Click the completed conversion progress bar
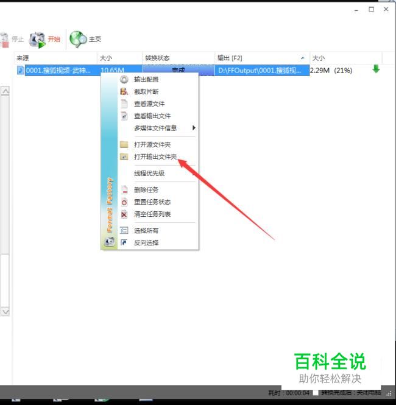The height and width of the screenshot is (405, 396). [x=179, y=70]
